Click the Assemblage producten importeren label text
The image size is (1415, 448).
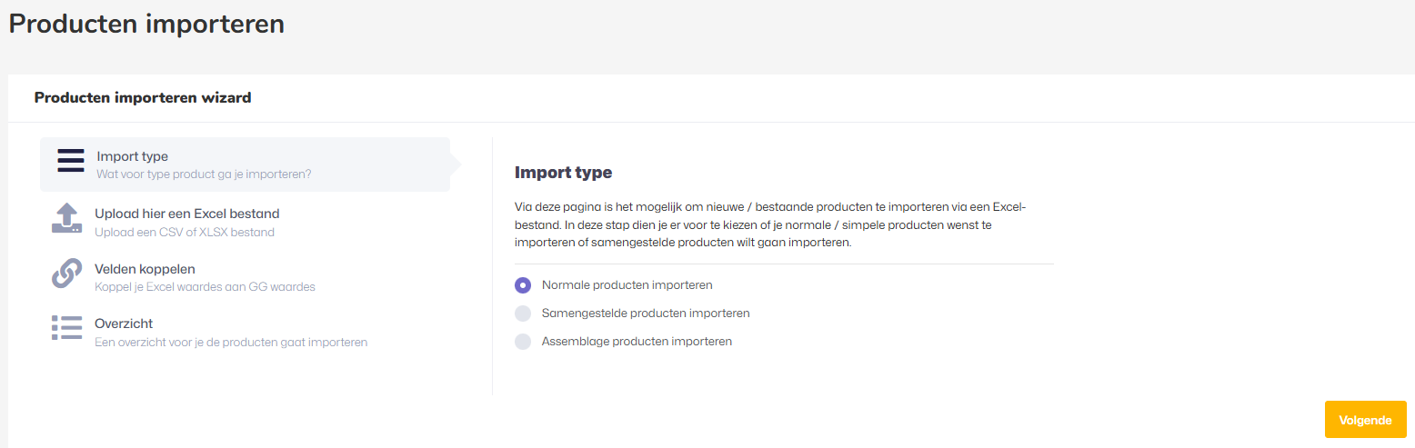(x=637, y=342)
